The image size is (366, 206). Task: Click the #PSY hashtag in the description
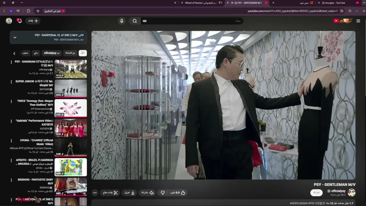pos(311,203)
